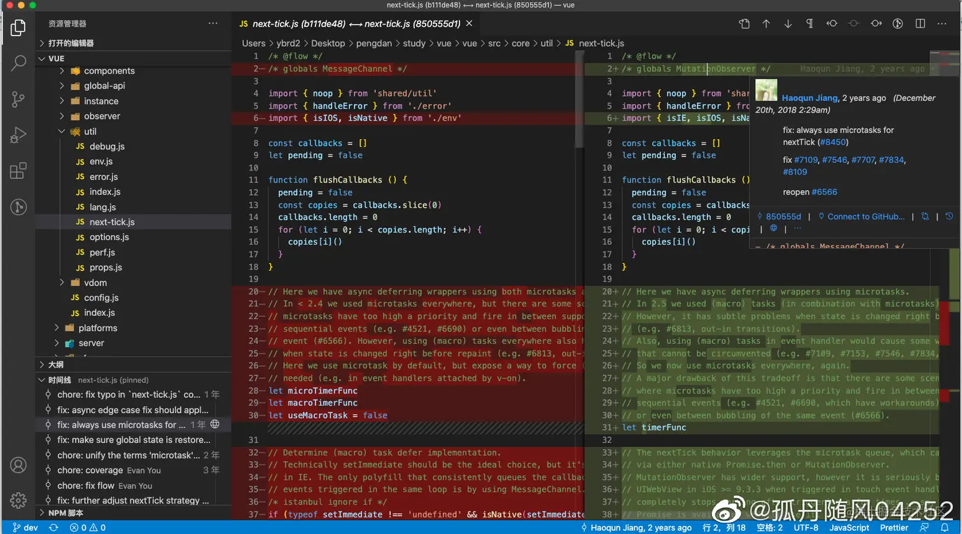Image resolution: width=962 pixels, height=534 pixels.
Task: Open Explorer panel ellipsis menu
Action: (213, 24)
